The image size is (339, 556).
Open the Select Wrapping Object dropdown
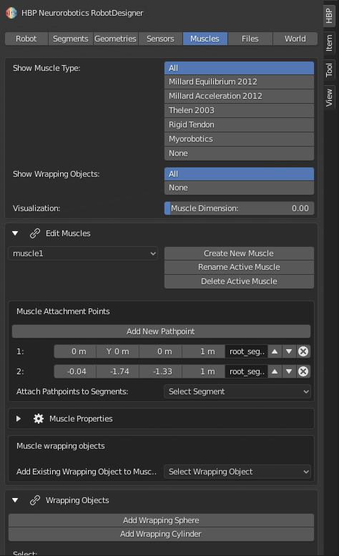coord(237,472)
